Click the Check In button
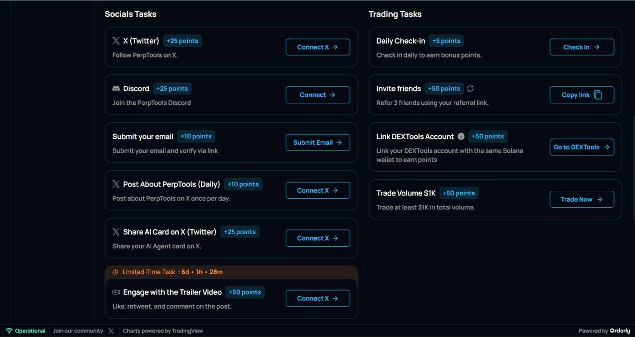 pos(582,47)
